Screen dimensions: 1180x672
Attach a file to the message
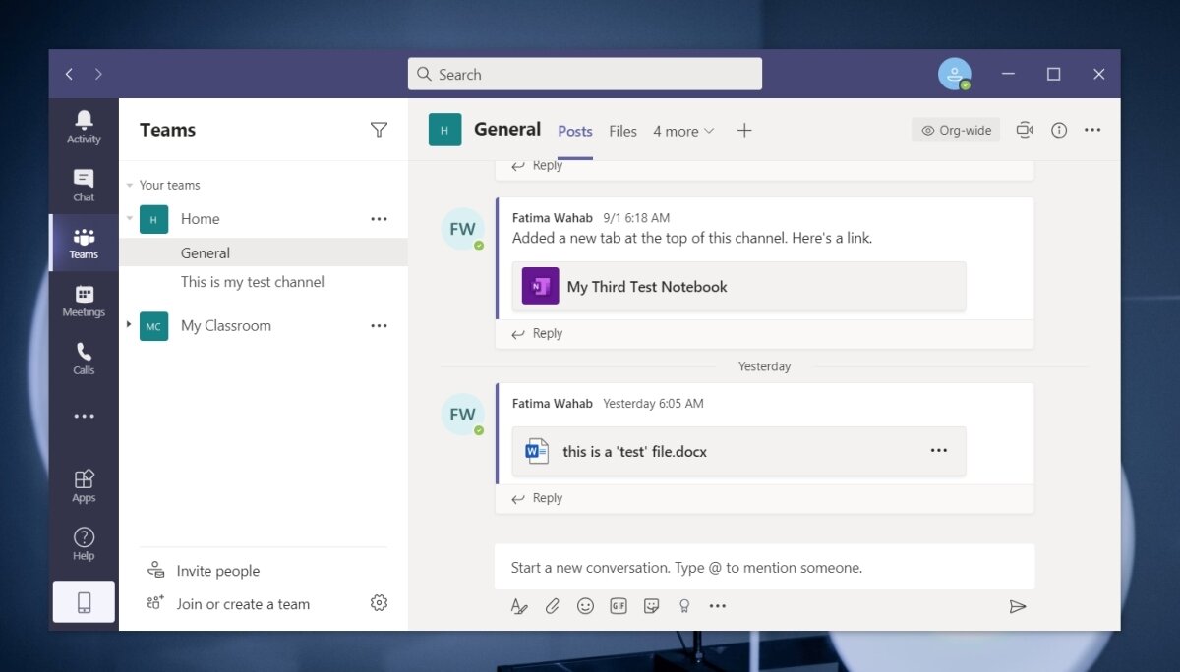[553, 606]
